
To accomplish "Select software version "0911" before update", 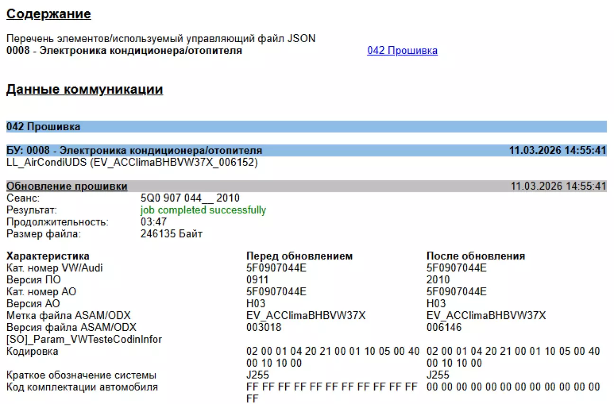I will [x=257, y=280].
